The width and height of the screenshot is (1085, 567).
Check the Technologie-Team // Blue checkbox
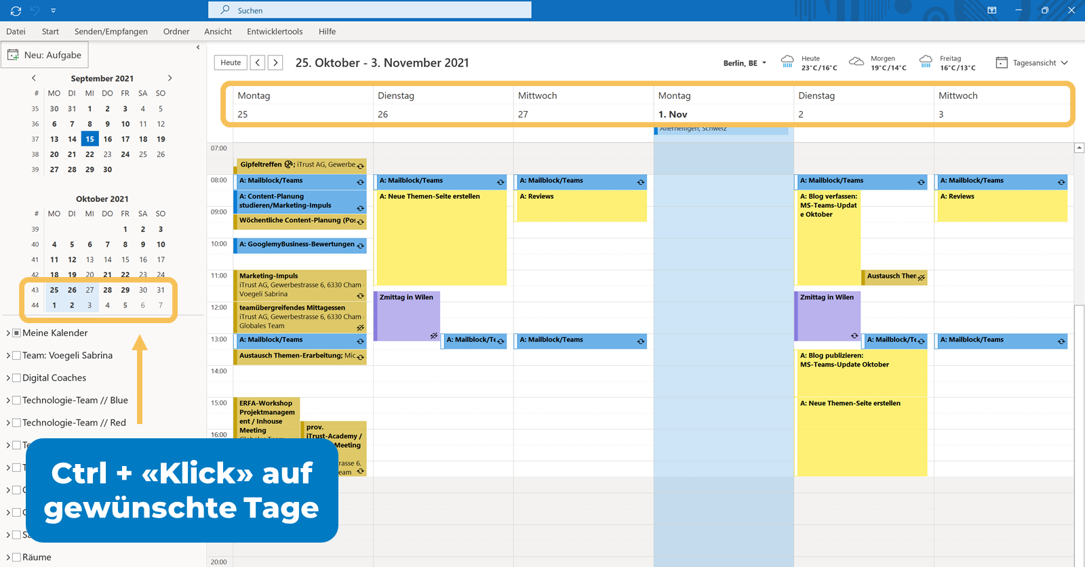pyautogui.click(x=17, y=400)
